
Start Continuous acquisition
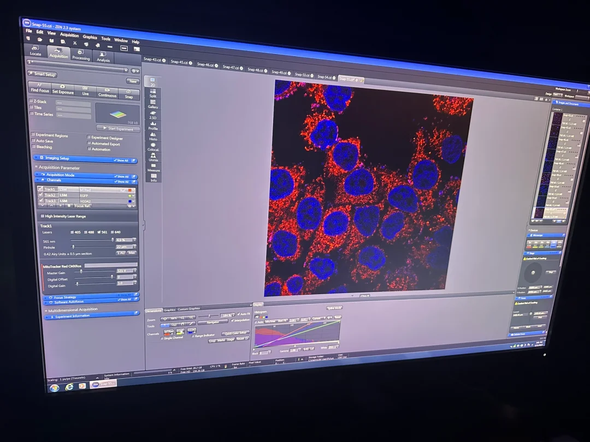pos(107,92)
